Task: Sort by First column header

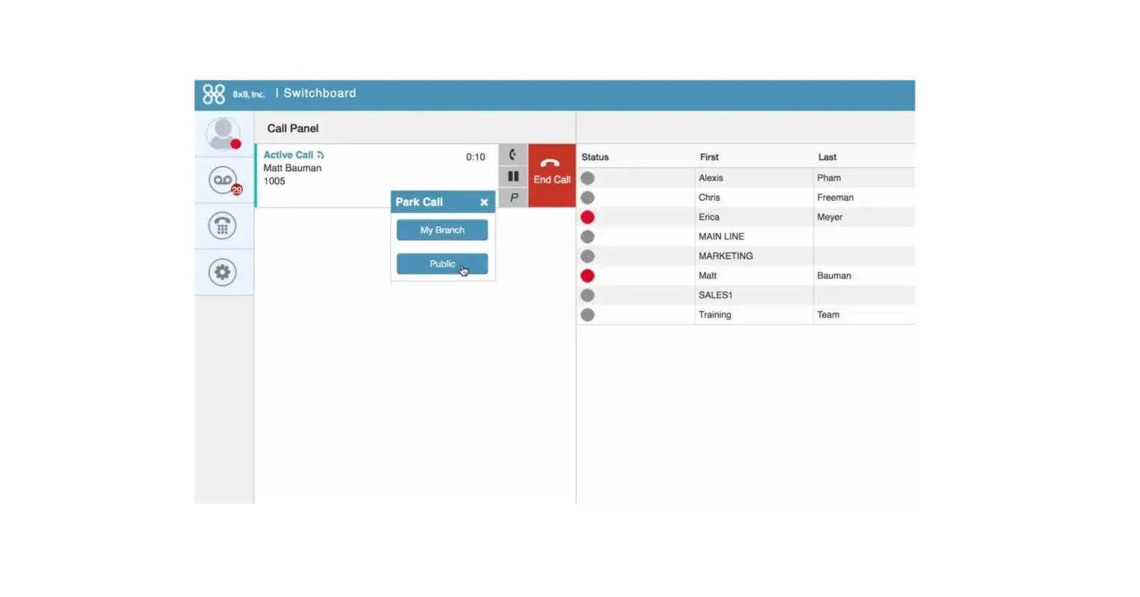Action: click(x=709, y=157)
